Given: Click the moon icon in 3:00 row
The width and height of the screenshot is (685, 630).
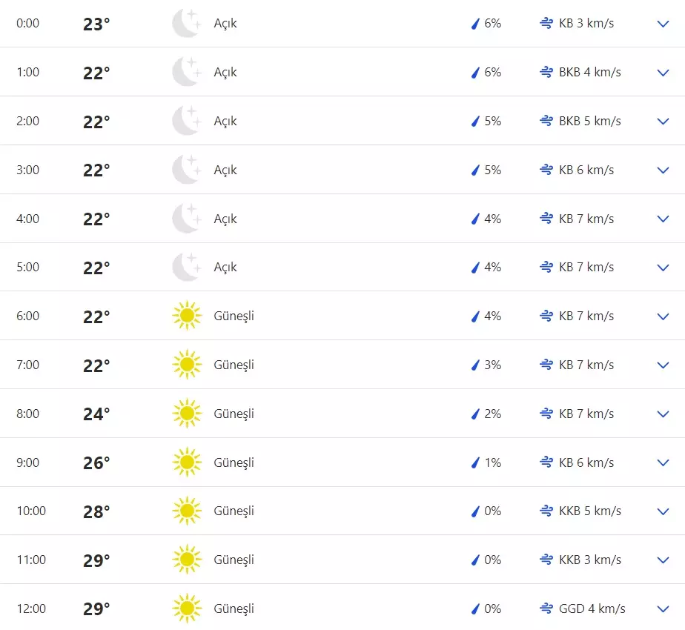Looking at the screenshot, I should [186, 170].
